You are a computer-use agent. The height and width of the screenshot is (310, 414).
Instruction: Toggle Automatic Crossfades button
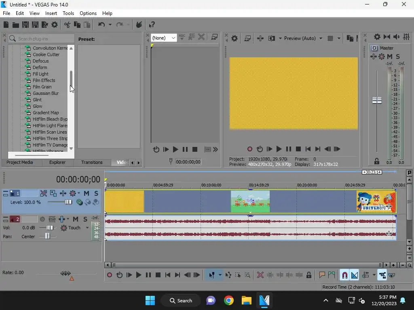point(355,275)
